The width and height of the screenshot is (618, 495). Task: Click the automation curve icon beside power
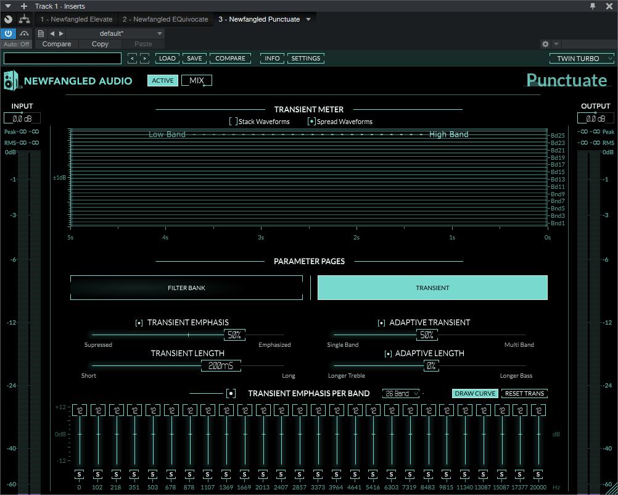pyautogui.click(x=25, y=33)
